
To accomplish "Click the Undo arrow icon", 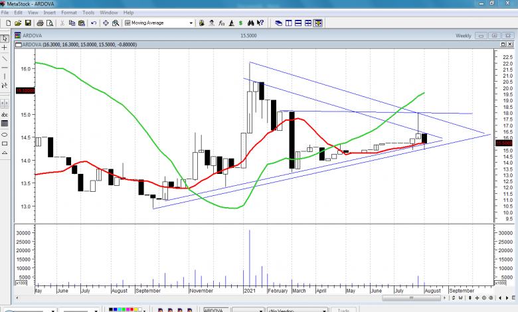I will [94, 23].
